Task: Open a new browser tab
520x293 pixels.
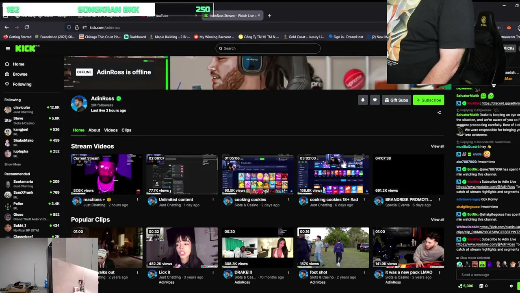Action: [269, 15]
